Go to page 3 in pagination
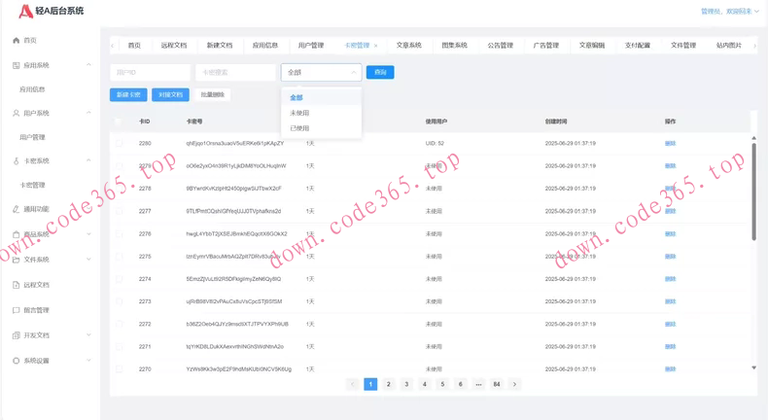Screen dimensions: 768x420 [x=406, y=384]
